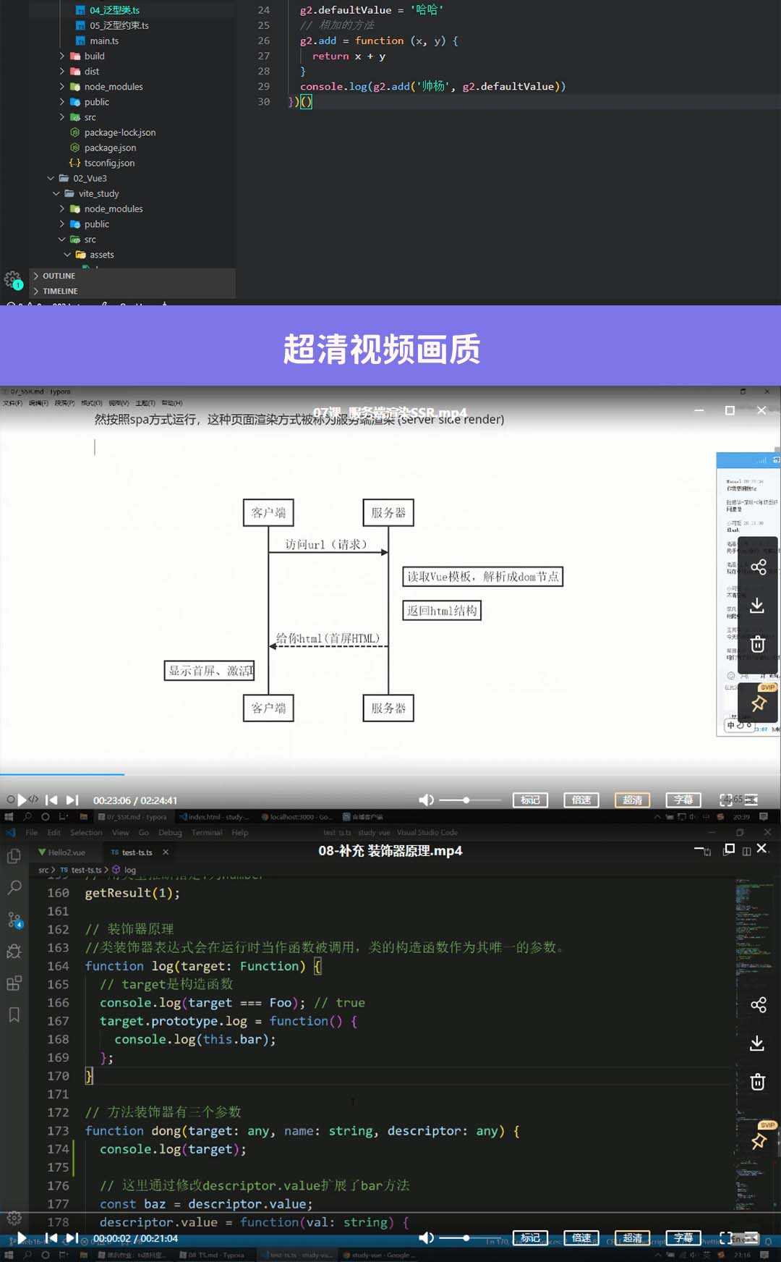Open settings gear with badge beside OUTLINE

coord(13,279)
